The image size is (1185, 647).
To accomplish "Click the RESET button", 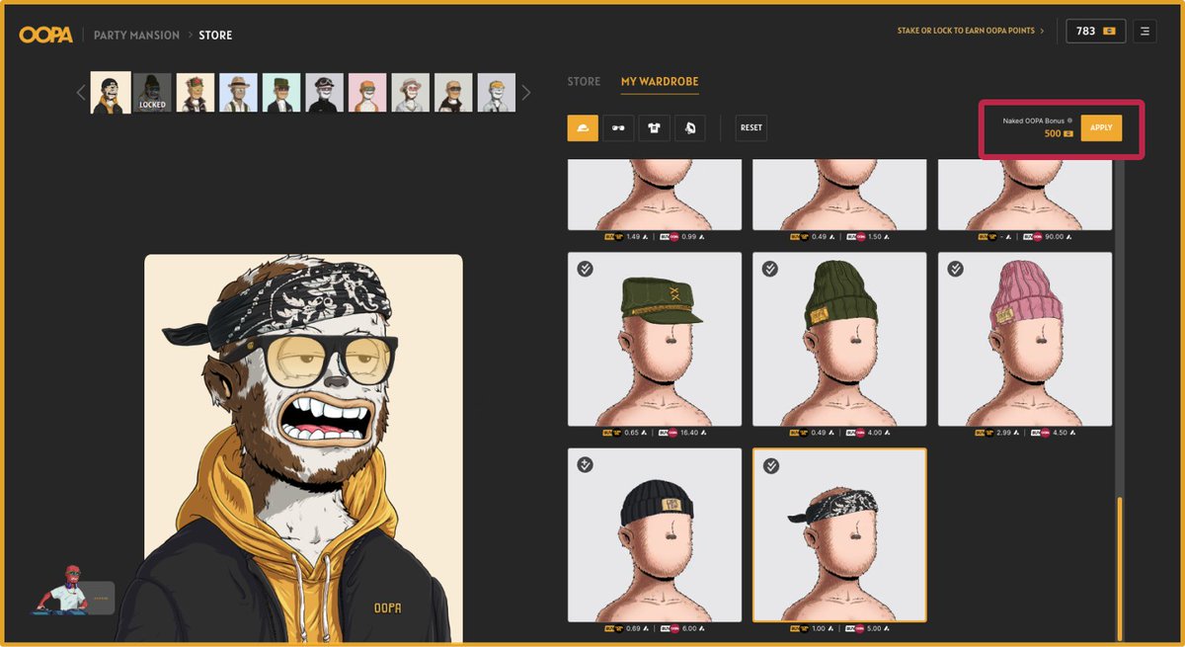I will [751, 127].
